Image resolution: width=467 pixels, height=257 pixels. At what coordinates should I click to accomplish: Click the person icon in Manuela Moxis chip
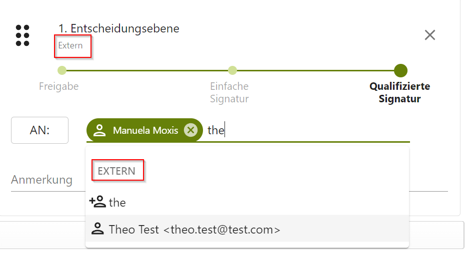coord(100,131)
